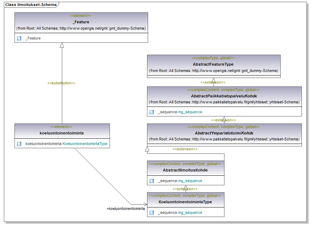The height and width of the screenshot is (229, 316).
Task: Click the extension arrowhead under AbstractFeatureType
Action: [x=213, y=80]
